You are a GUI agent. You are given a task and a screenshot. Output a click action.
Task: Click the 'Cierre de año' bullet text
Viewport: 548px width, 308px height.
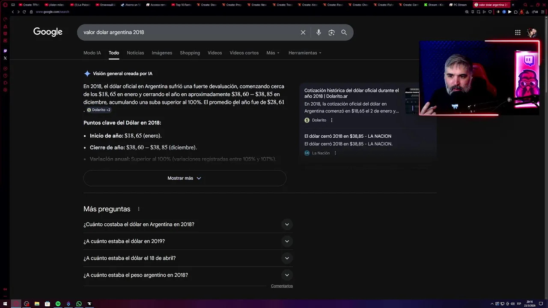click(143, 148)
